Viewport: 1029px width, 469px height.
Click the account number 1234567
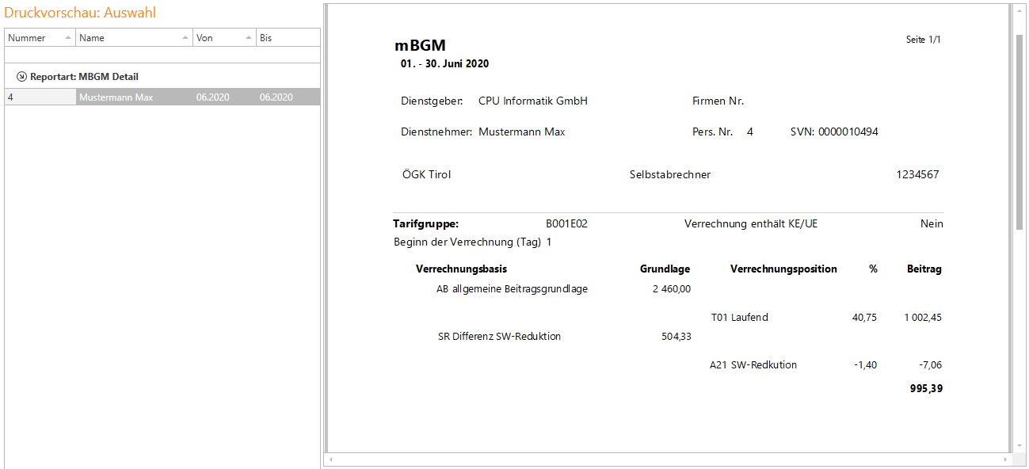[x=917, y=174]
